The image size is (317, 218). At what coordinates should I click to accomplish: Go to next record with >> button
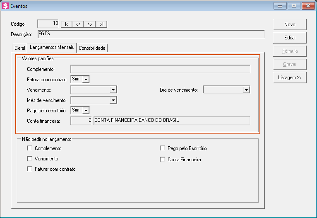89,24
